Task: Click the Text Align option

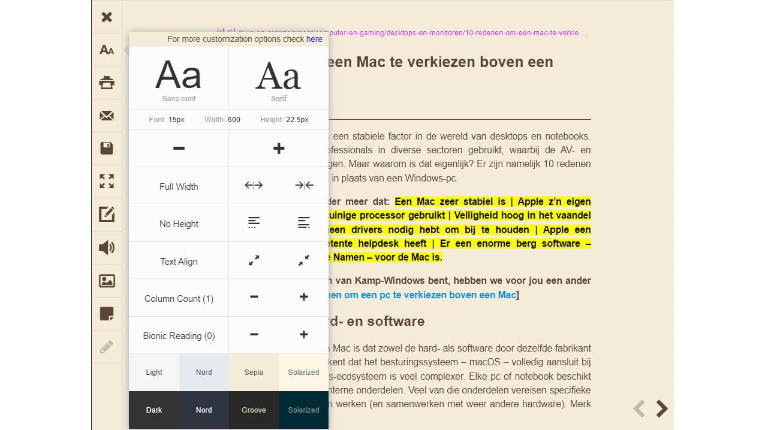Action: pyautogui.click(x=179, y=261)
